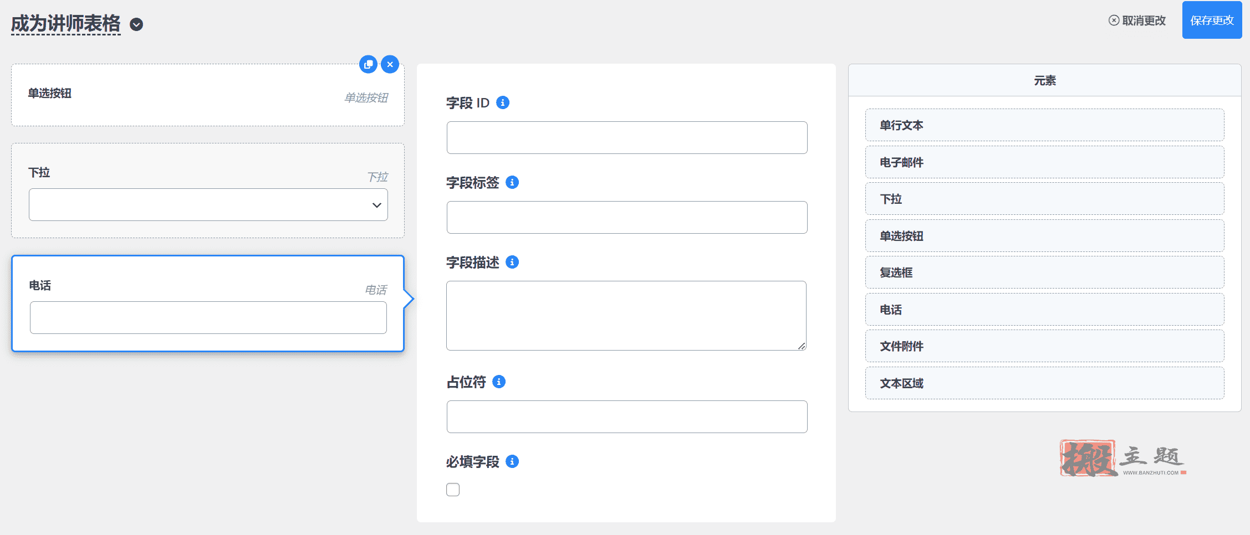Remove the 单选按钮 field with the X icon

coord(390,64)
